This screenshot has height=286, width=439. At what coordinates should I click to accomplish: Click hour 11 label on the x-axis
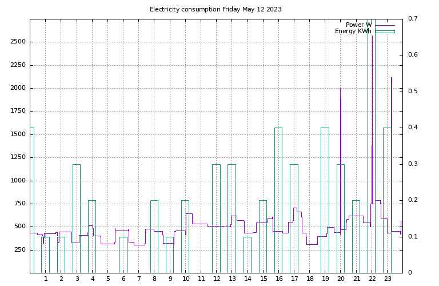point(201,279)
